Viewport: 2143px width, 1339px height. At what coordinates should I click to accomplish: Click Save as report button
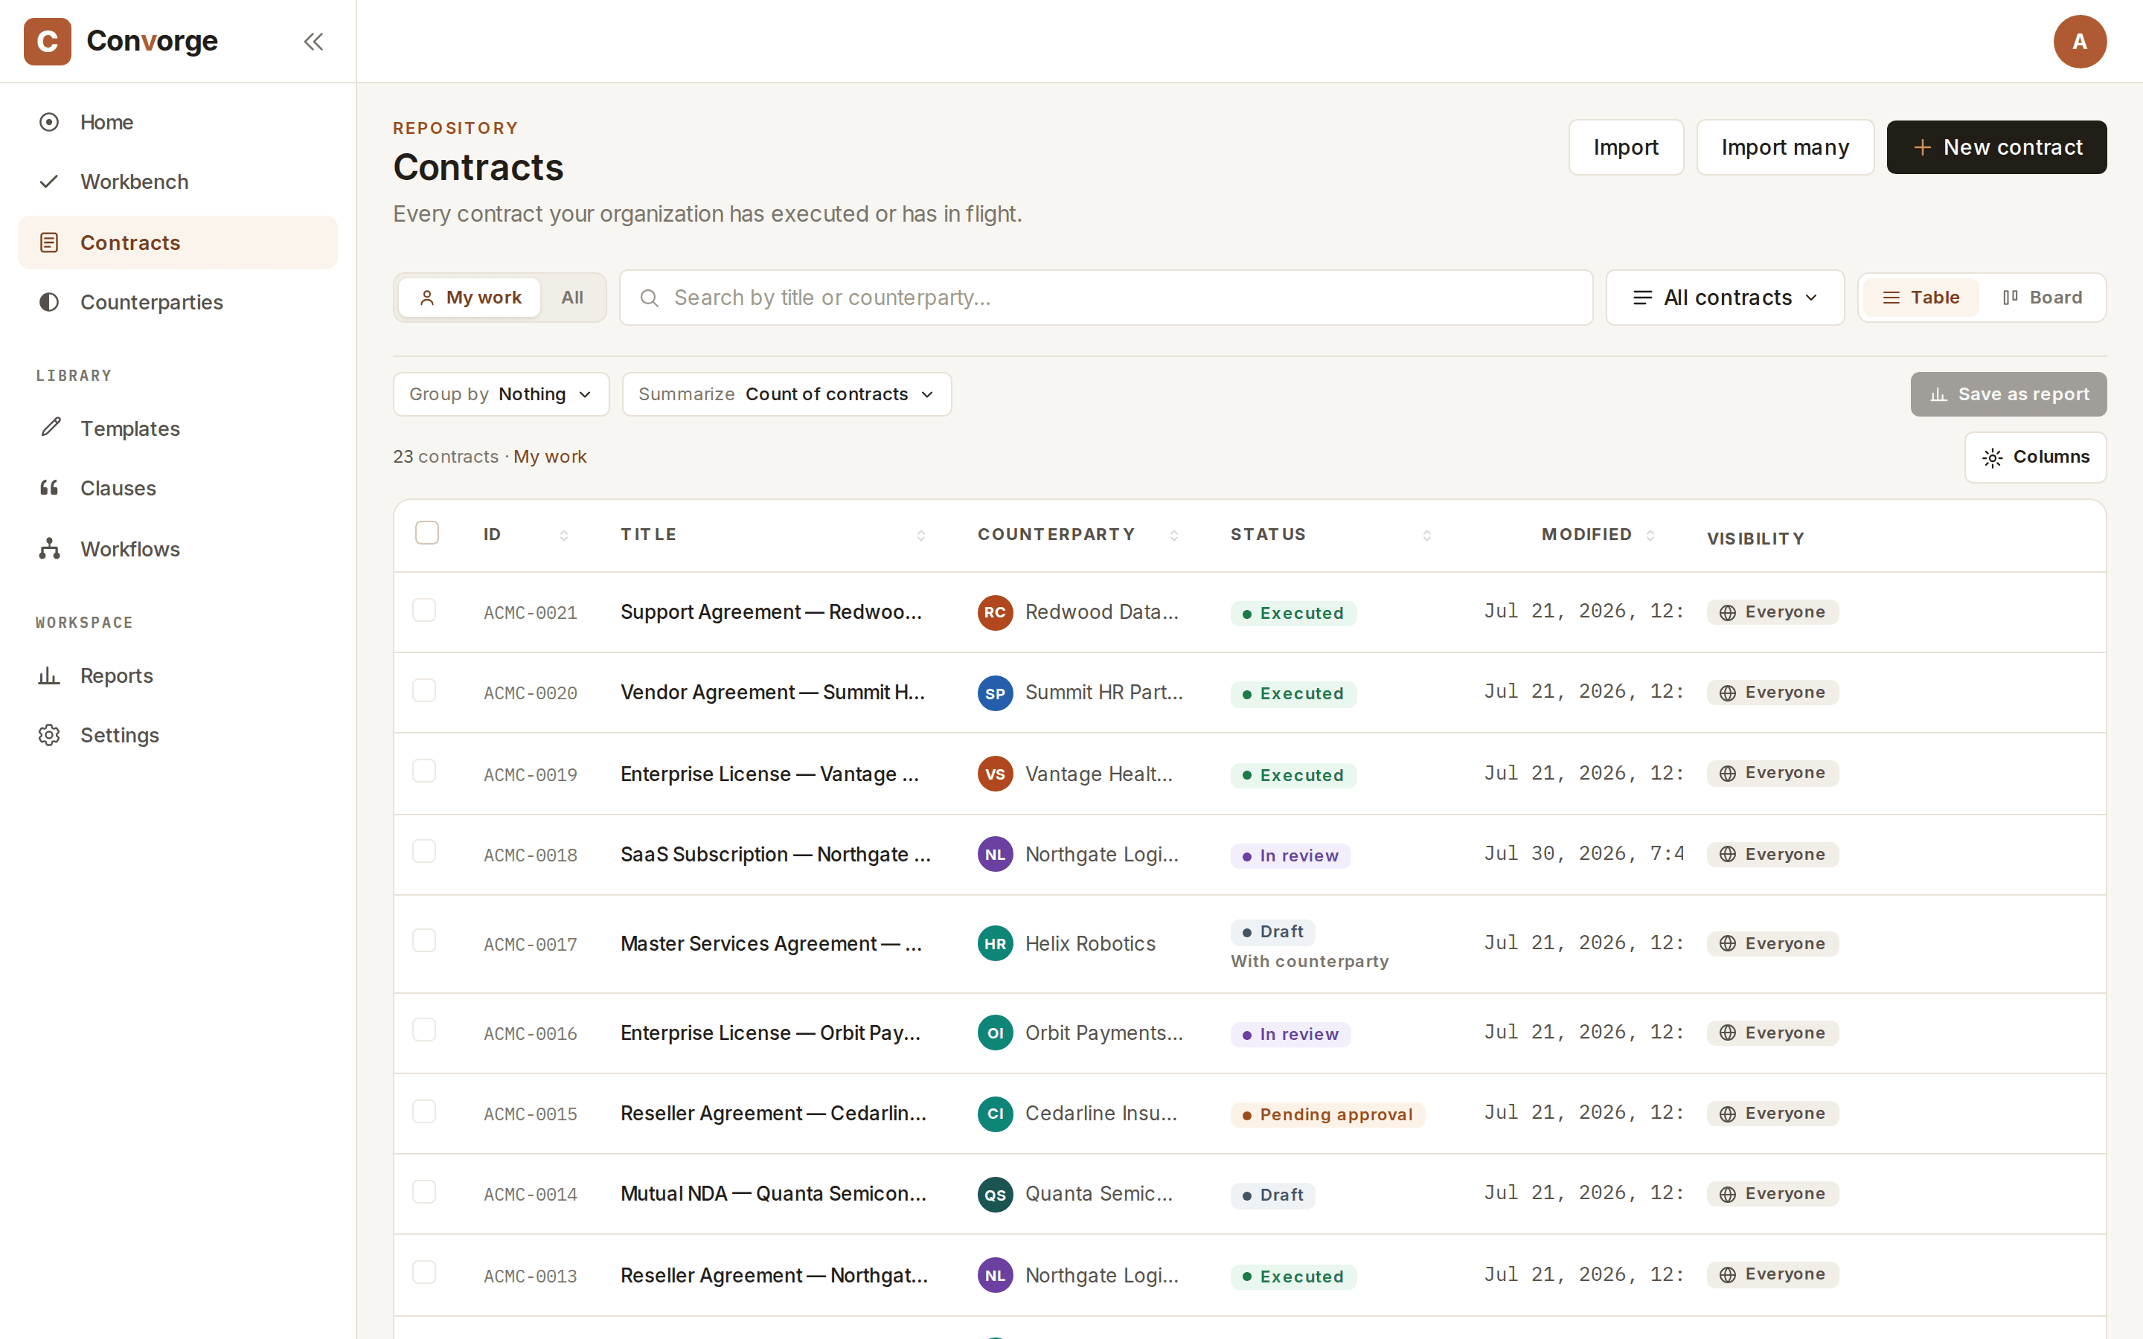2008,394
